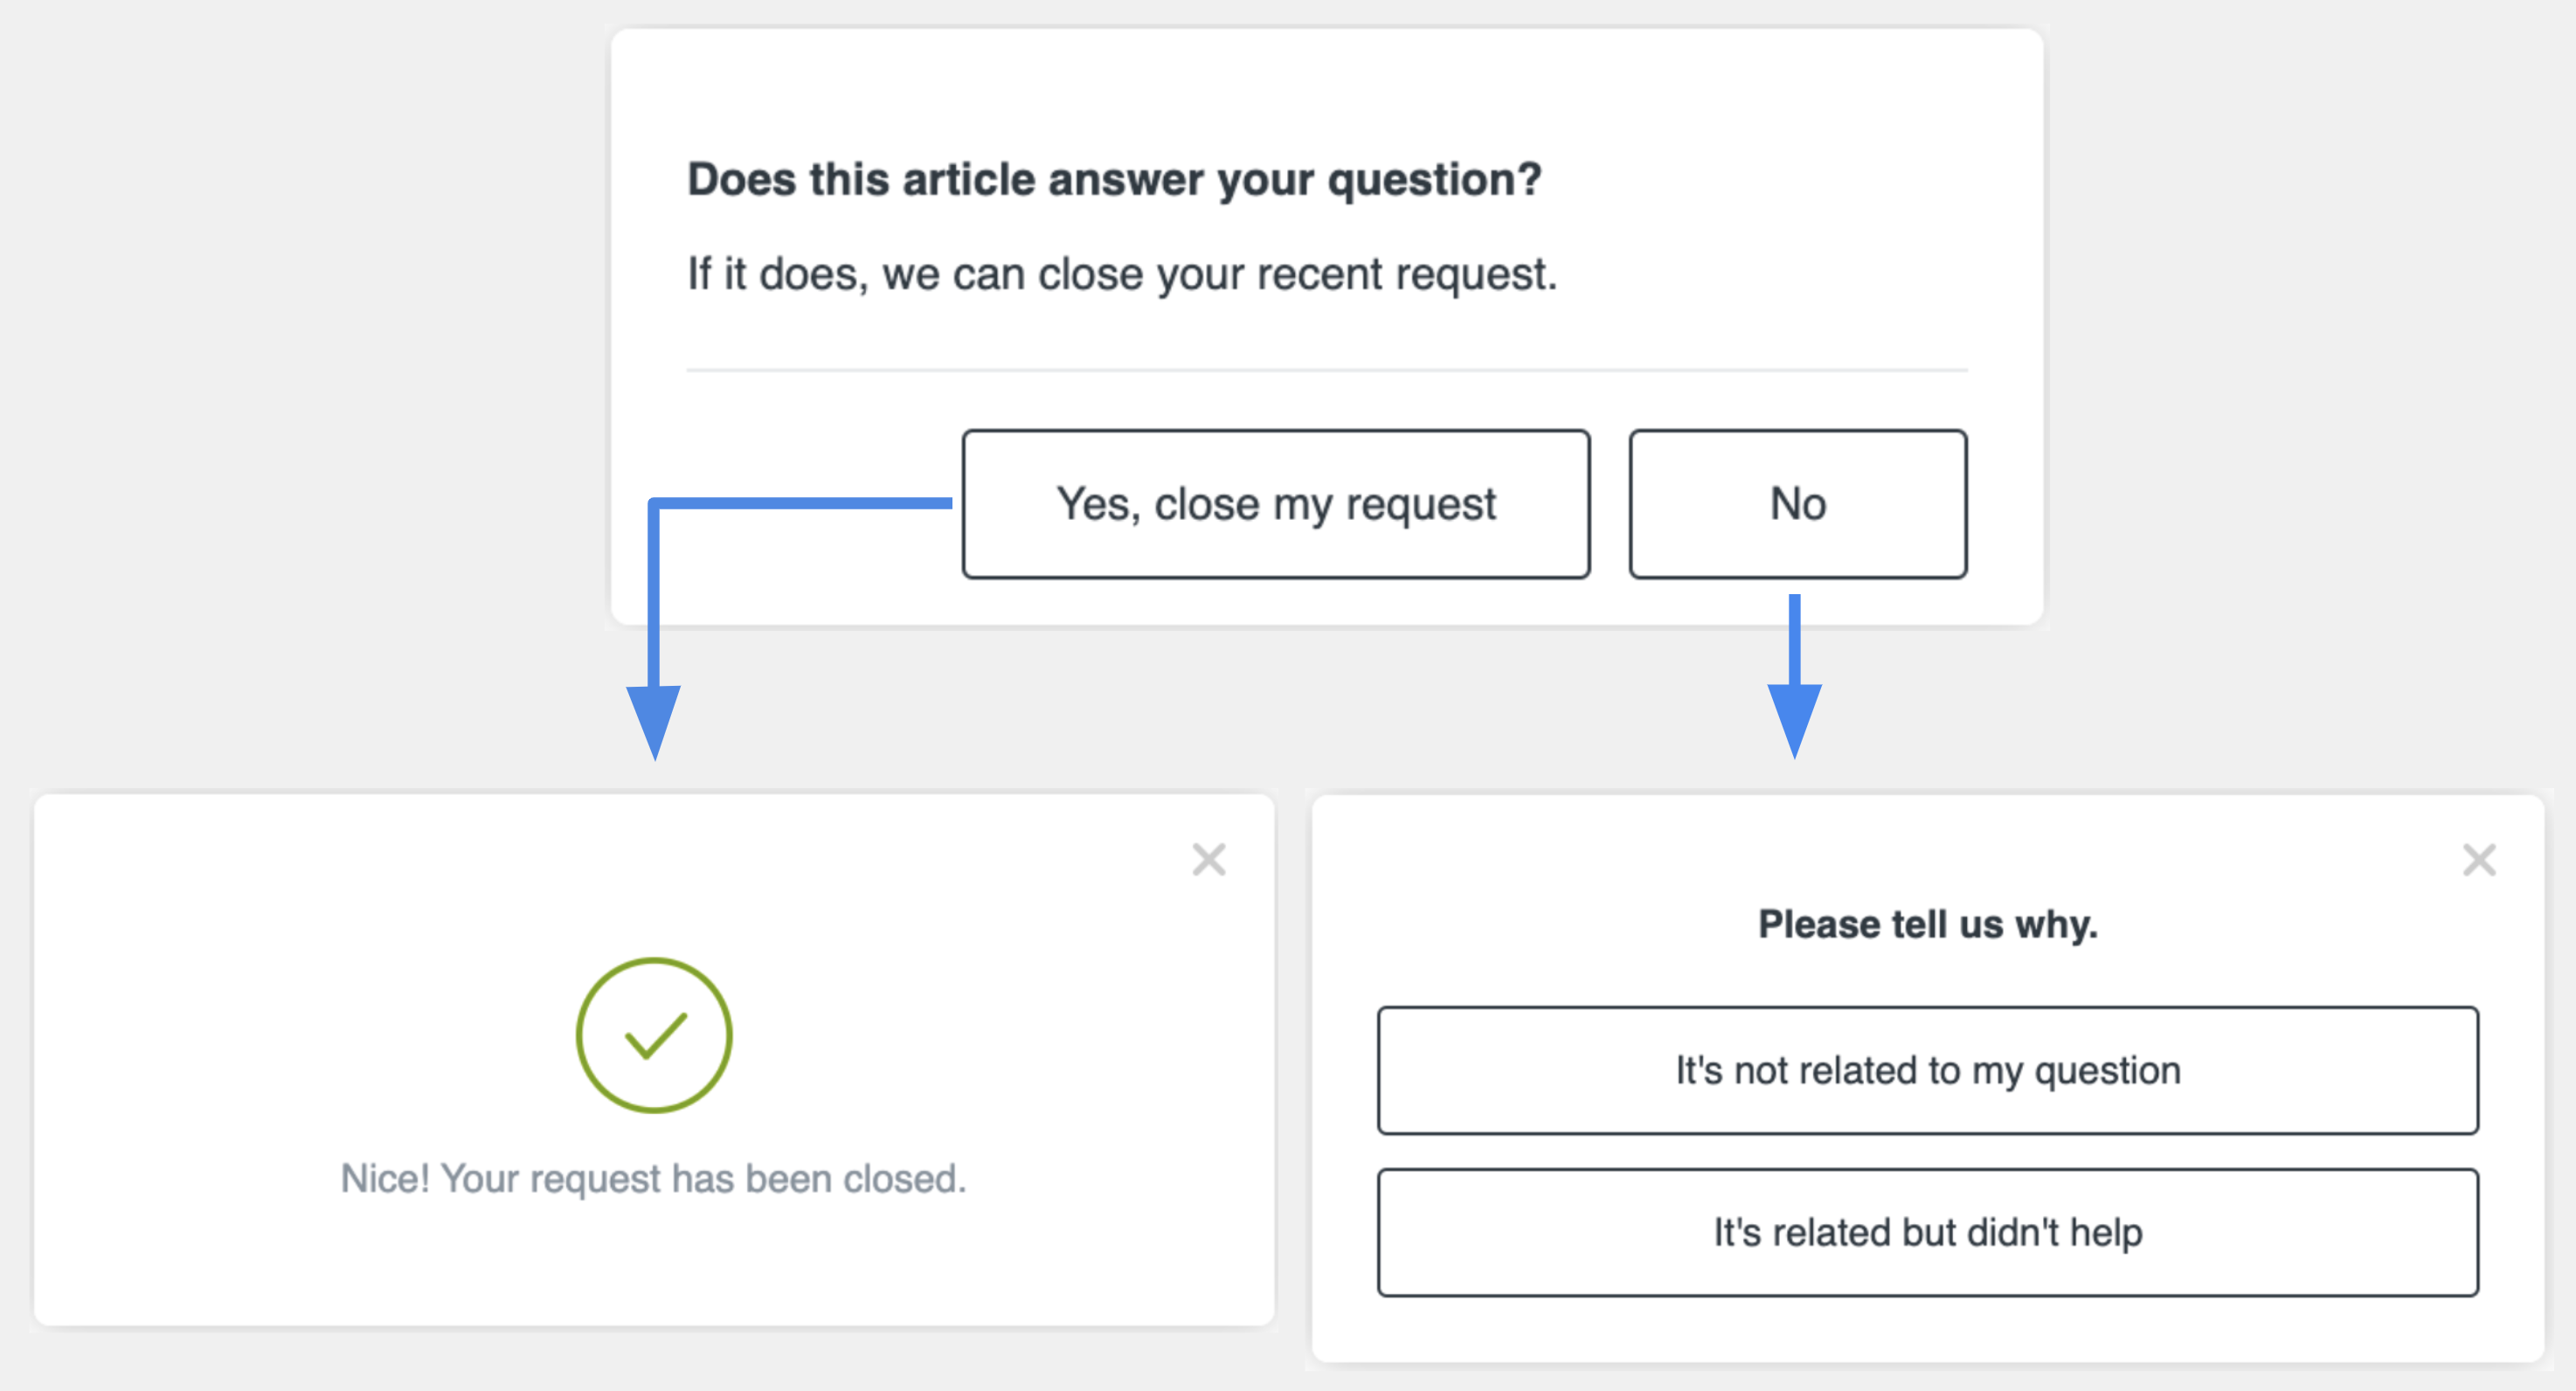Click the 'Does this article answer your question?' heading
This screenshot has height=1391, width=2576.
click(1114, 180)
